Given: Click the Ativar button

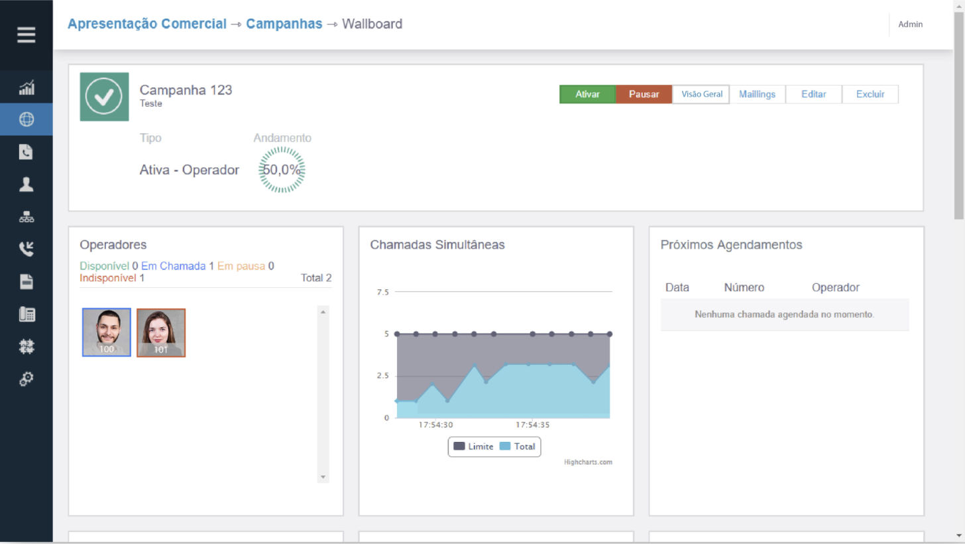Looking at the screenshot, I should coord(587,94).
